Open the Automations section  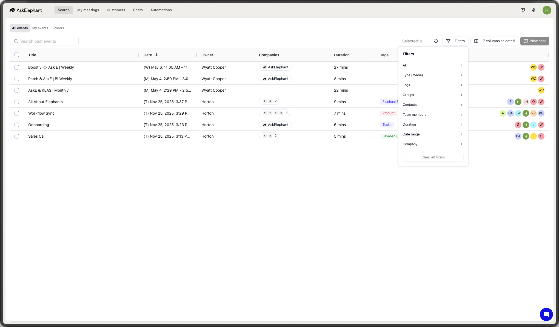pos(161,10)
